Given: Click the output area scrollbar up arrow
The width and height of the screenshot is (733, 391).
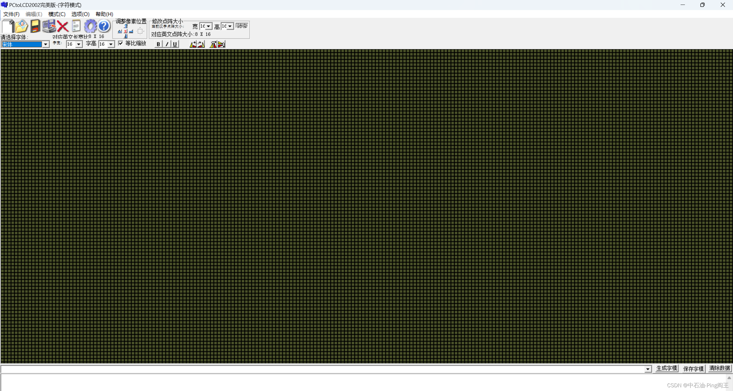Looking at the screenshot, I should tap(729, 378).
